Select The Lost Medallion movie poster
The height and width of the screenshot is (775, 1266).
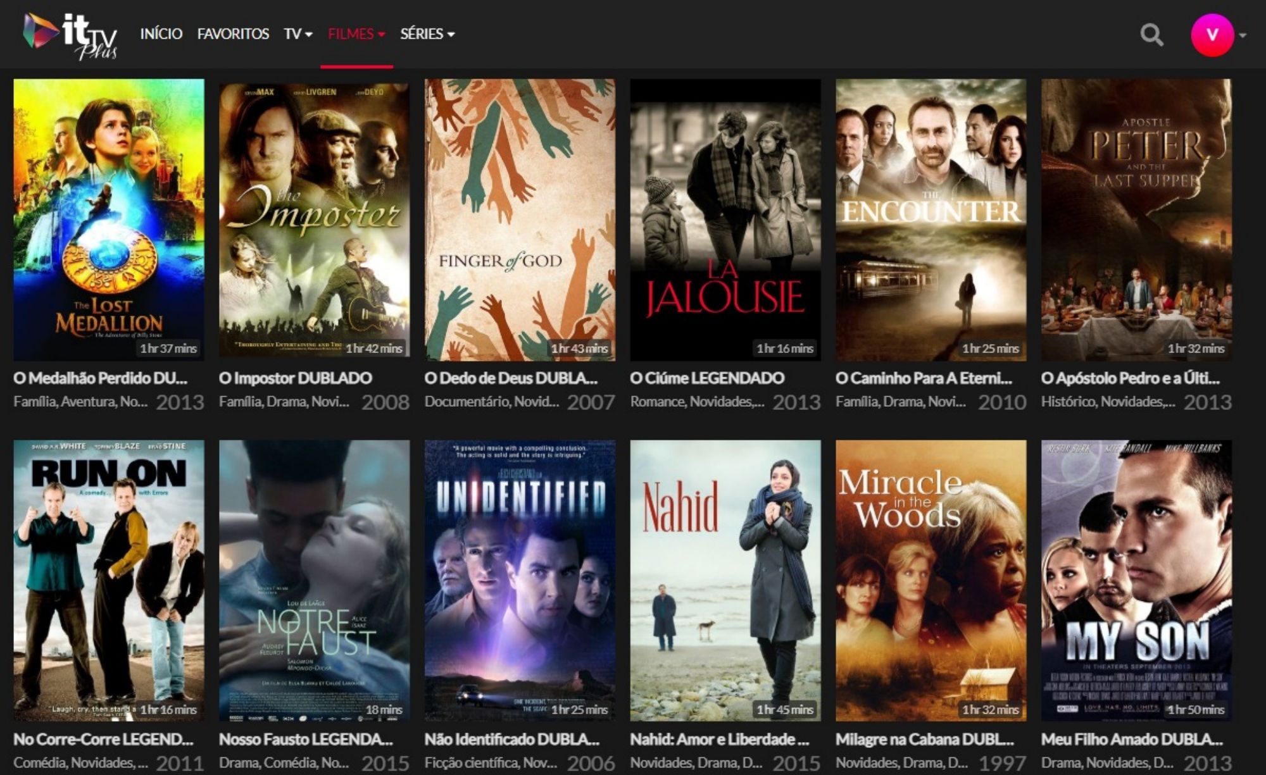(x=109, y=219)
